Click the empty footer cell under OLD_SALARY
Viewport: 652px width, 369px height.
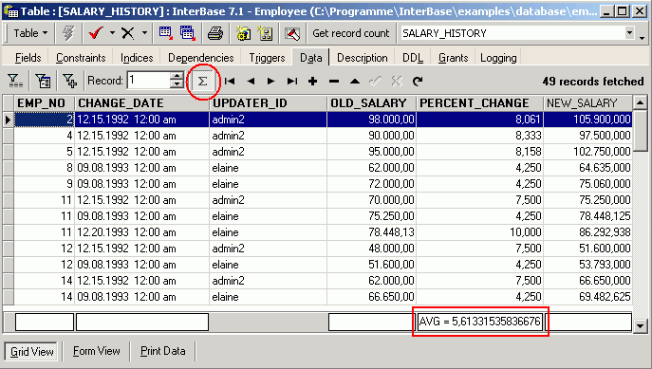(x=372, y=322)
